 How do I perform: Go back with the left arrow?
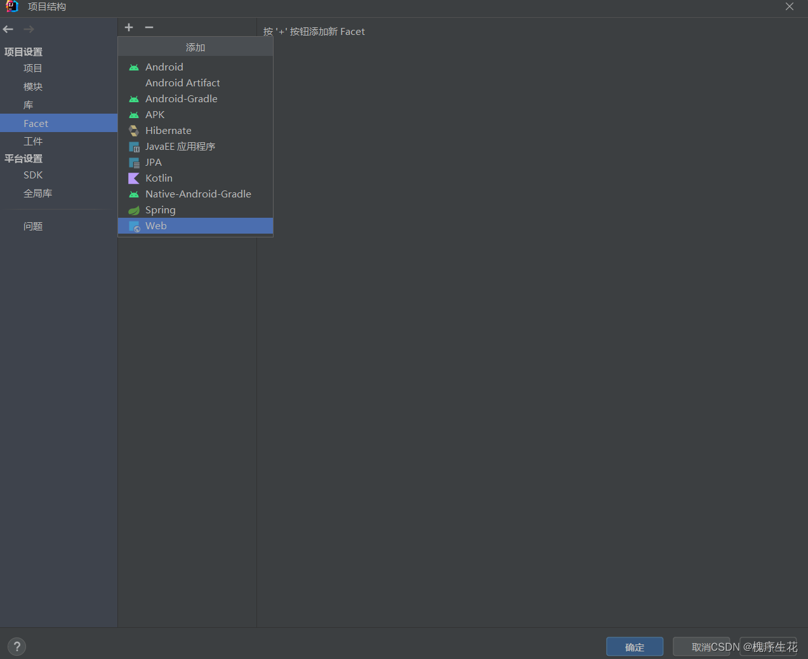pyautogui.click(x=8, y=29)
